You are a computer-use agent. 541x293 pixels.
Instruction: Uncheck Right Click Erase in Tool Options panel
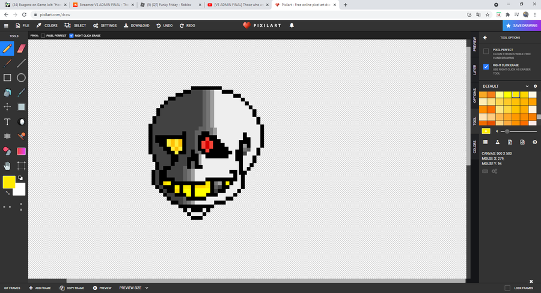pyautogui.click(x=486, y=67)
